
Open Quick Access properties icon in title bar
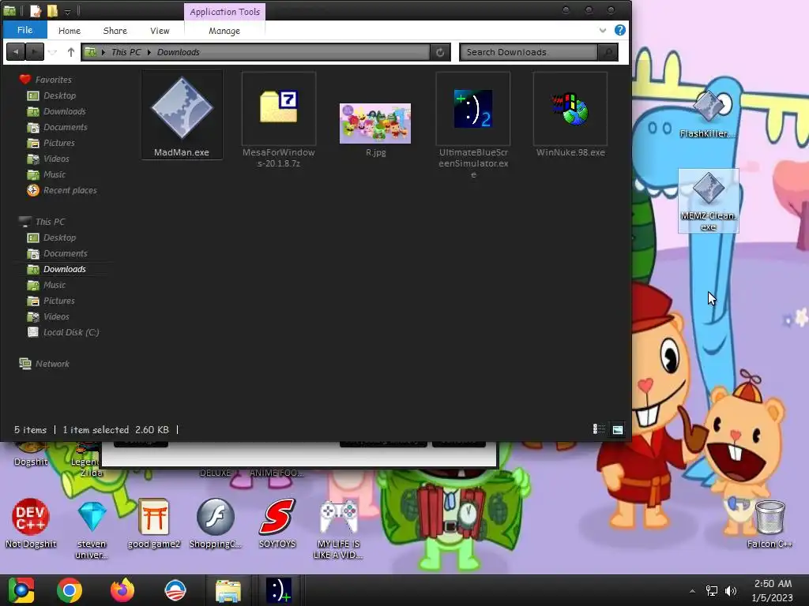point(35,11)
